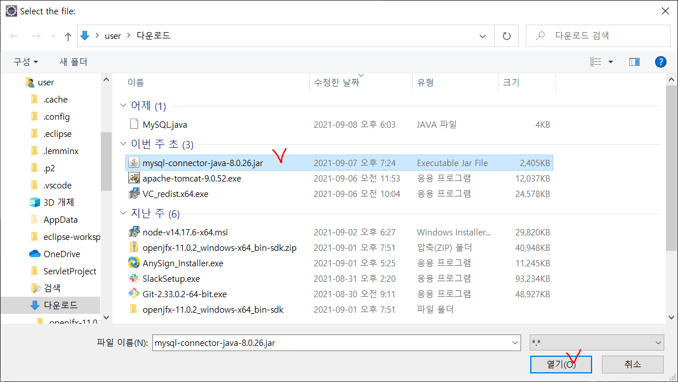Screen dimensions: 678x382
Task: Open AppData in the sidebar
Action: tap(60, 220)
